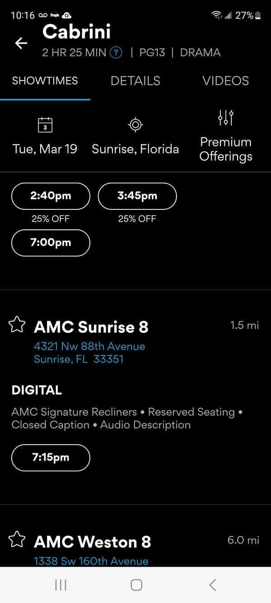Viewport: 271px width, 603px height.
Task: Select the 3:45pm showtime
Action: coord(137,196)
